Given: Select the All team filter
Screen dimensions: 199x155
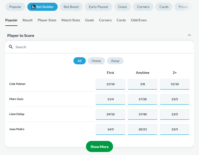Looking at the screenshot, I should tap(79, 61).
